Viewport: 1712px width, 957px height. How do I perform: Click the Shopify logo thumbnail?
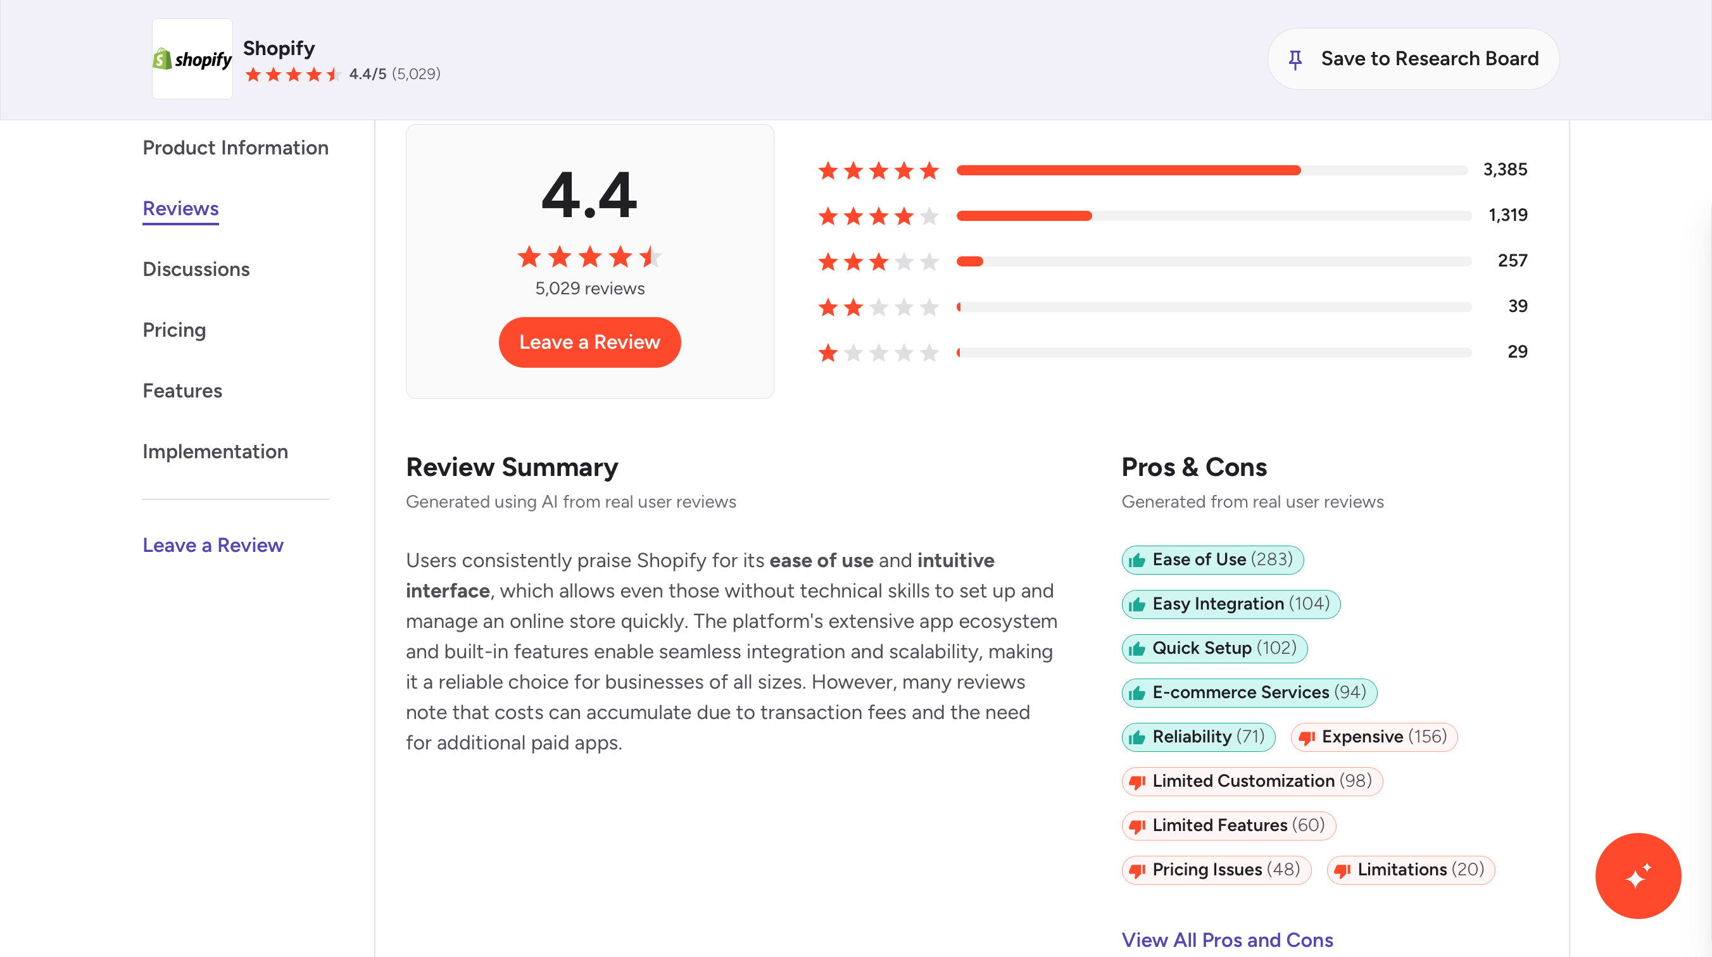(x=192, y=59)
